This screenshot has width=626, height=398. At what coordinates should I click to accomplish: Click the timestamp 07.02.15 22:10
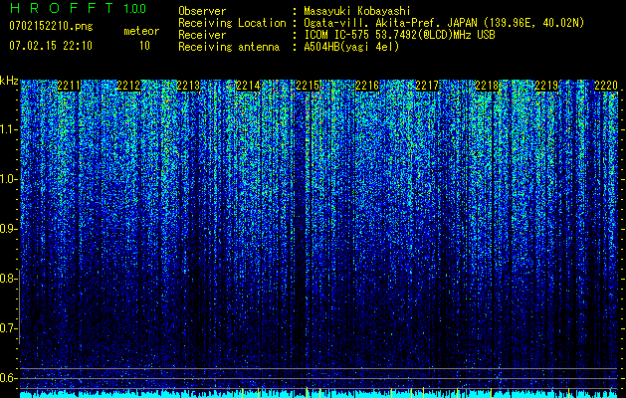[x=51, y=46]
